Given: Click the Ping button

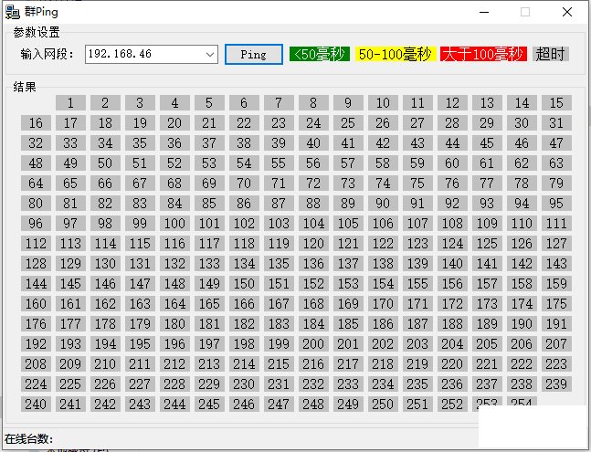Looking at the screenshot, I should [x=254, y=55].
